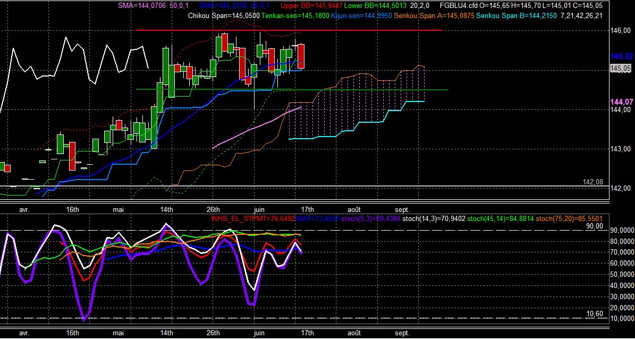Select the Kijun-sen=144,9950 label
Screen dimensions: 635x339
point(360,16)
